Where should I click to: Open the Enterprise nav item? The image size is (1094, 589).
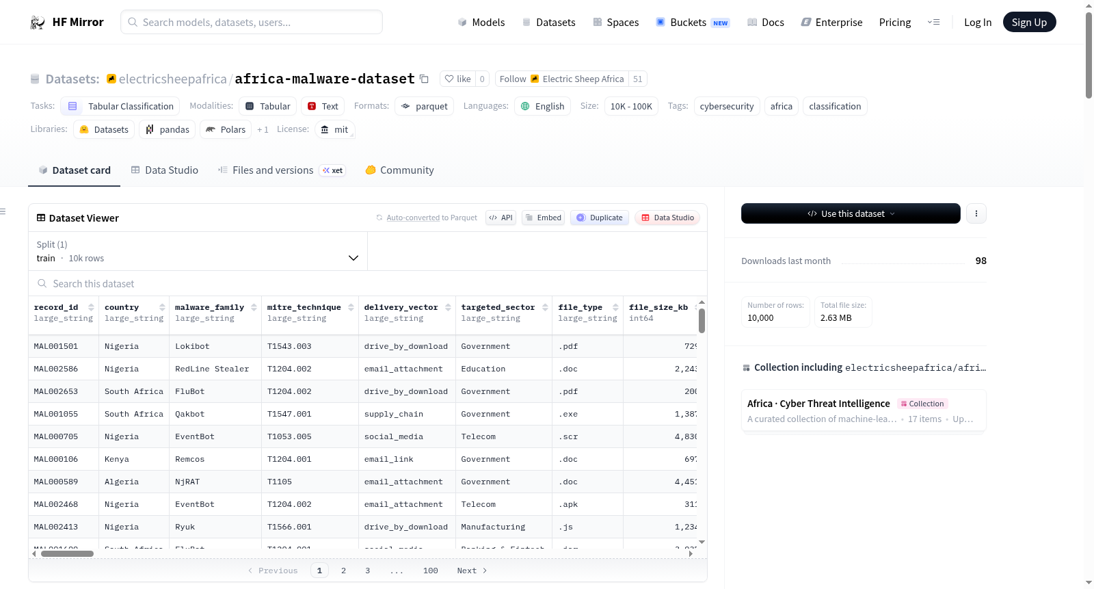click(x=831, y=22)
